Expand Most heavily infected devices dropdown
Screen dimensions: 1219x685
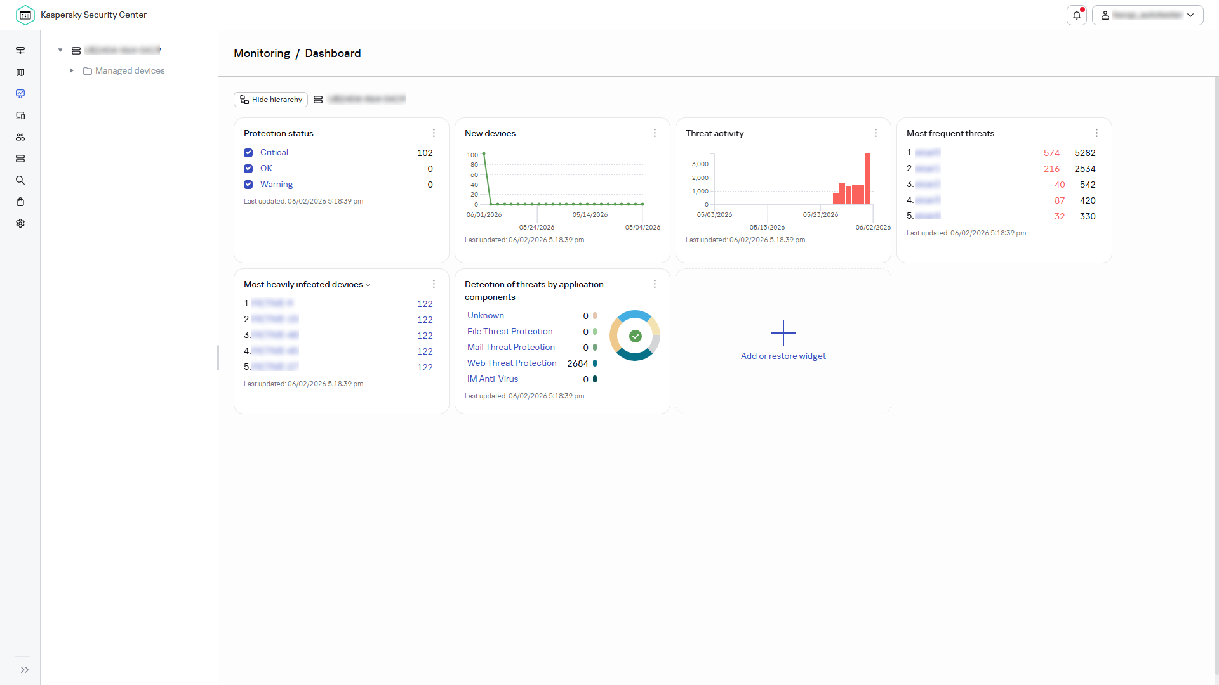pyautogui.click(x=368, y=285)
